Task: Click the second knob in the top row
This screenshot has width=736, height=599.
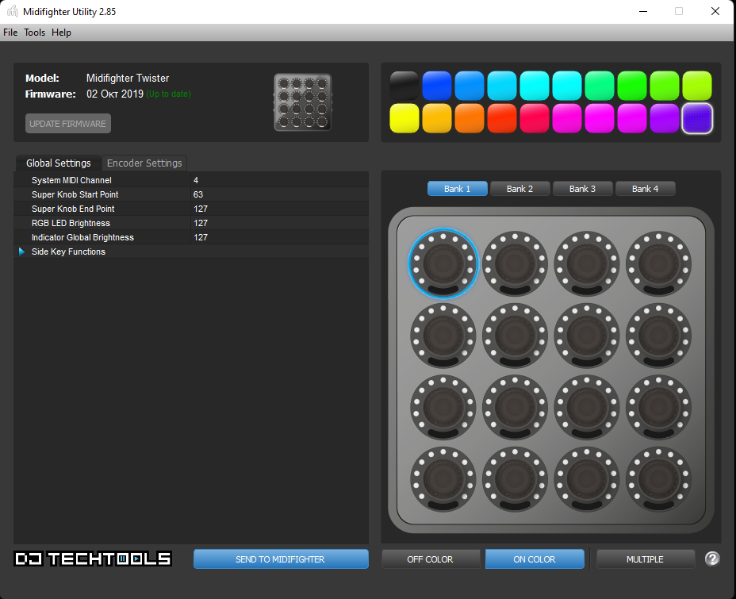Action: coord(516,263)
